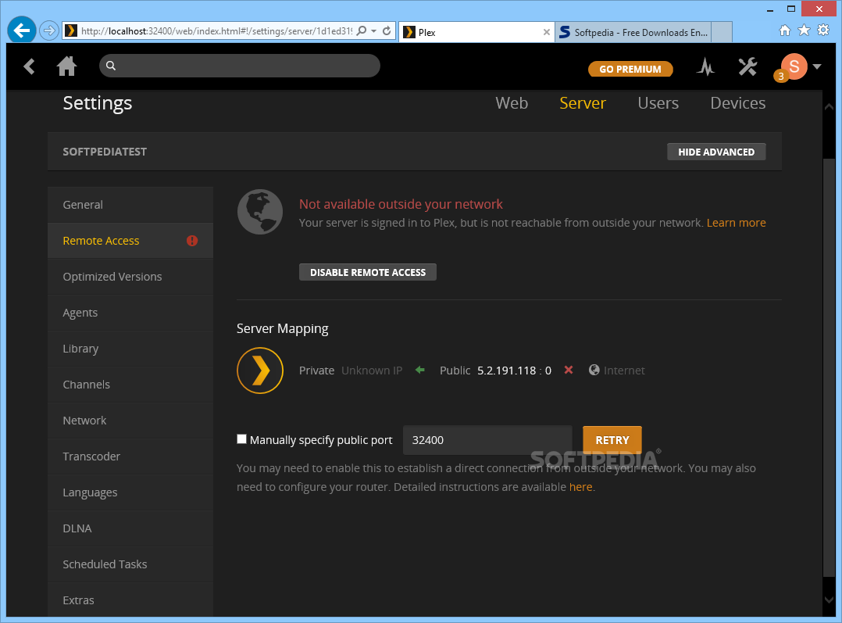This screenshot has width=842, height=623.
Task: Open browser tools gear icon
Action: (x=823, y=30)
